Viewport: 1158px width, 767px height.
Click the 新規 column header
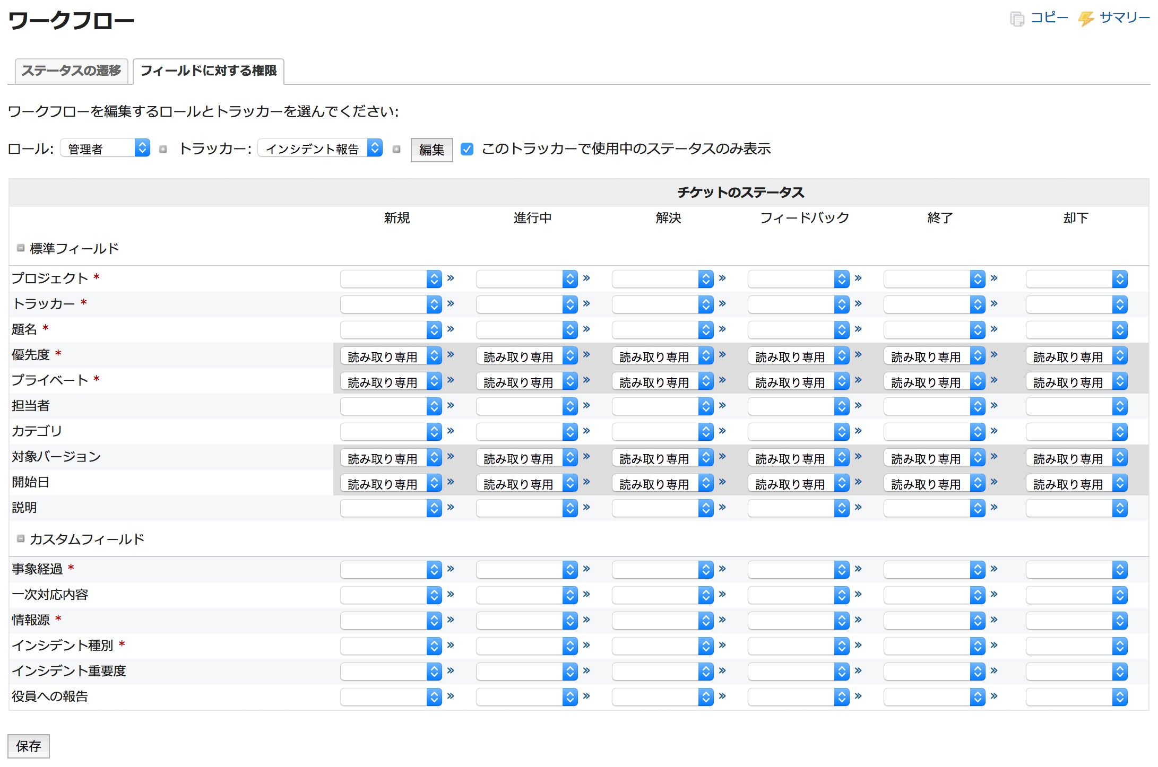point(397,218)
